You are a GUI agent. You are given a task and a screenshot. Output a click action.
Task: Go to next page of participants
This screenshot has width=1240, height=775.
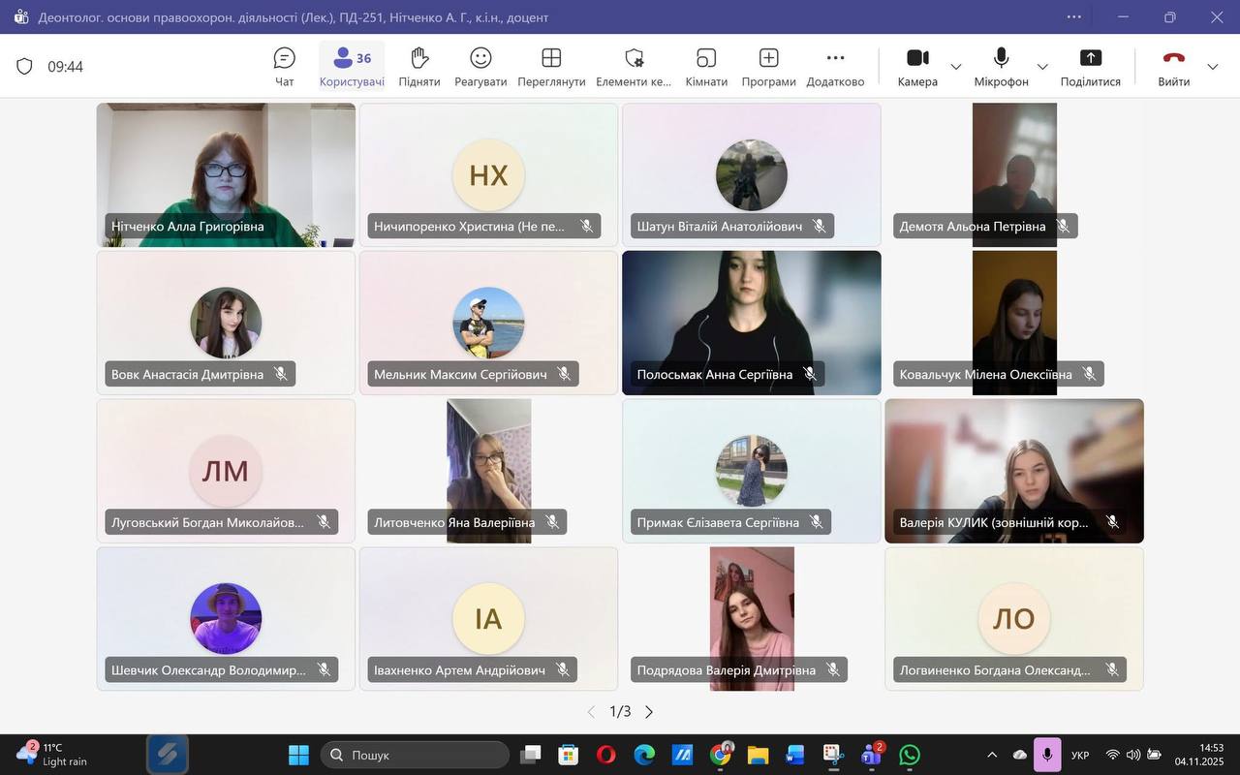tap(649, 712)
